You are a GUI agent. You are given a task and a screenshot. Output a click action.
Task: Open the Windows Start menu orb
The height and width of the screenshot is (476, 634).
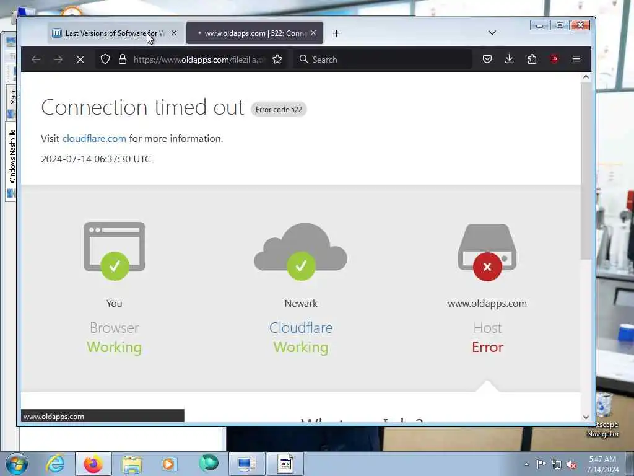(16, 464)
